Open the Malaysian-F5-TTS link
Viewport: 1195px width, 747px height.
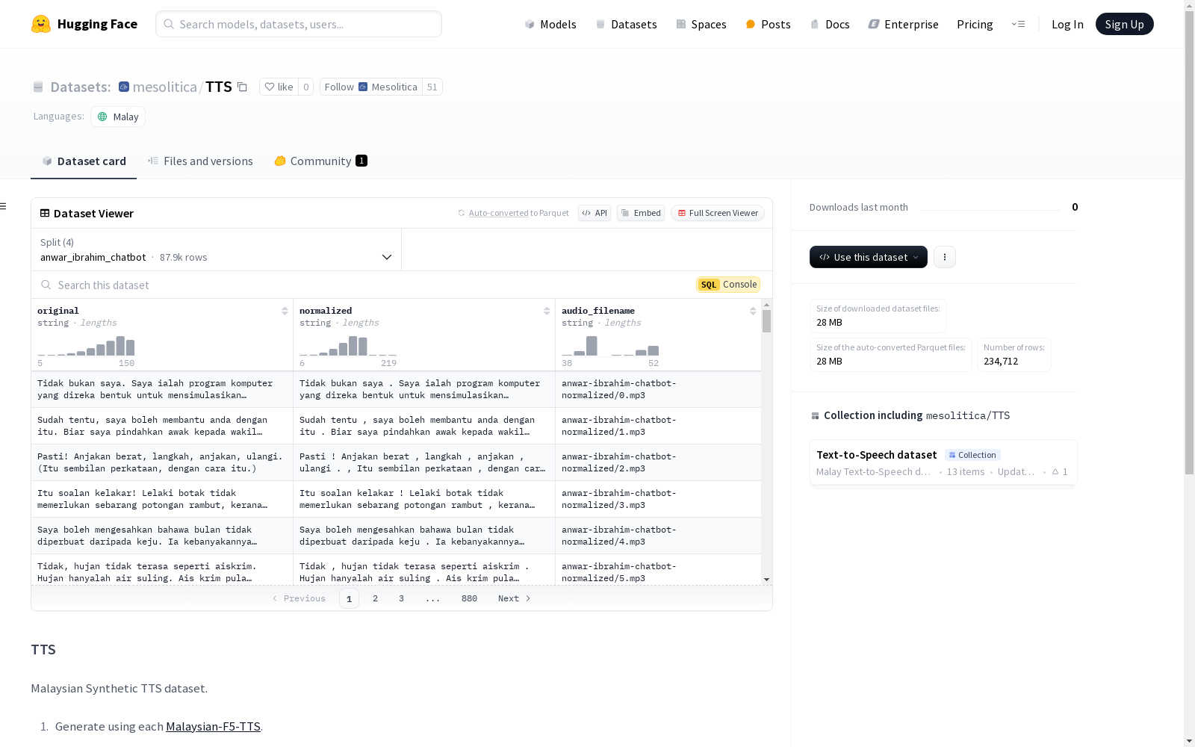click(x=213, y=727)
